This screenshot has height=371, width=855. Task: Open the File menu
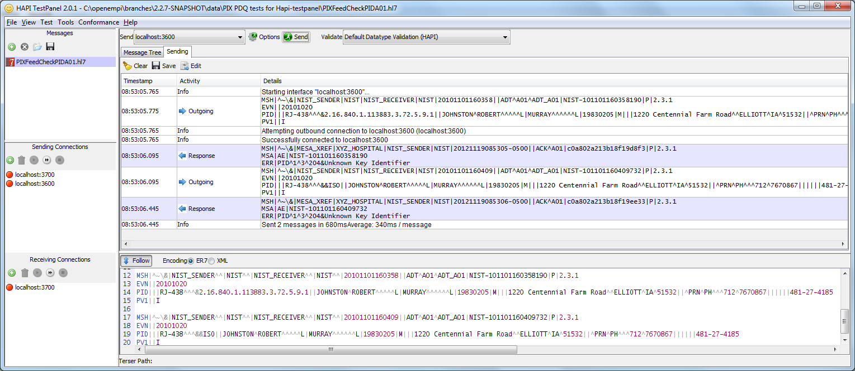pos(12,22)
